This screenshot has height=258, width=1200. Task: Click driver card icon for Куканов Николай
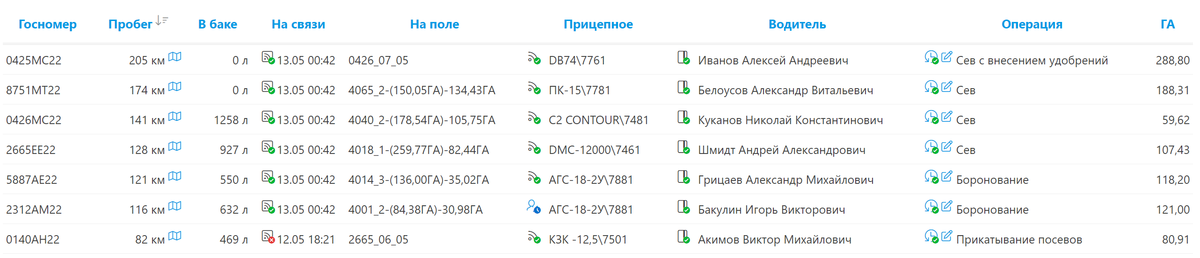point(684,117)
